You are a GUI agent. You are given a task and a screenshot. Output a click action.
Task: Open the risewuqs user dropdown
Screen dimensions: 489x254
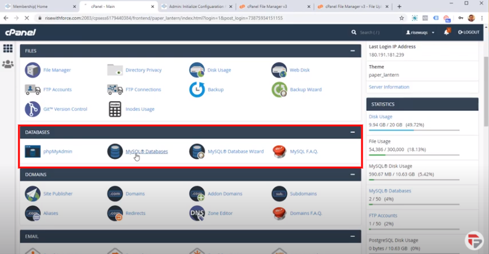[x=421, y=32]
